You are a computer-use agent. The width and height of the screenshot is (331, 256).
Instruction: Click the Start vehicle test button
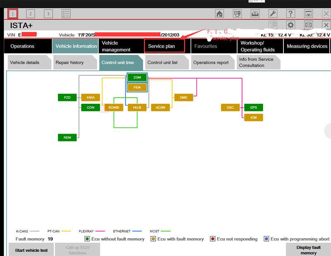(x=31, y=250)
